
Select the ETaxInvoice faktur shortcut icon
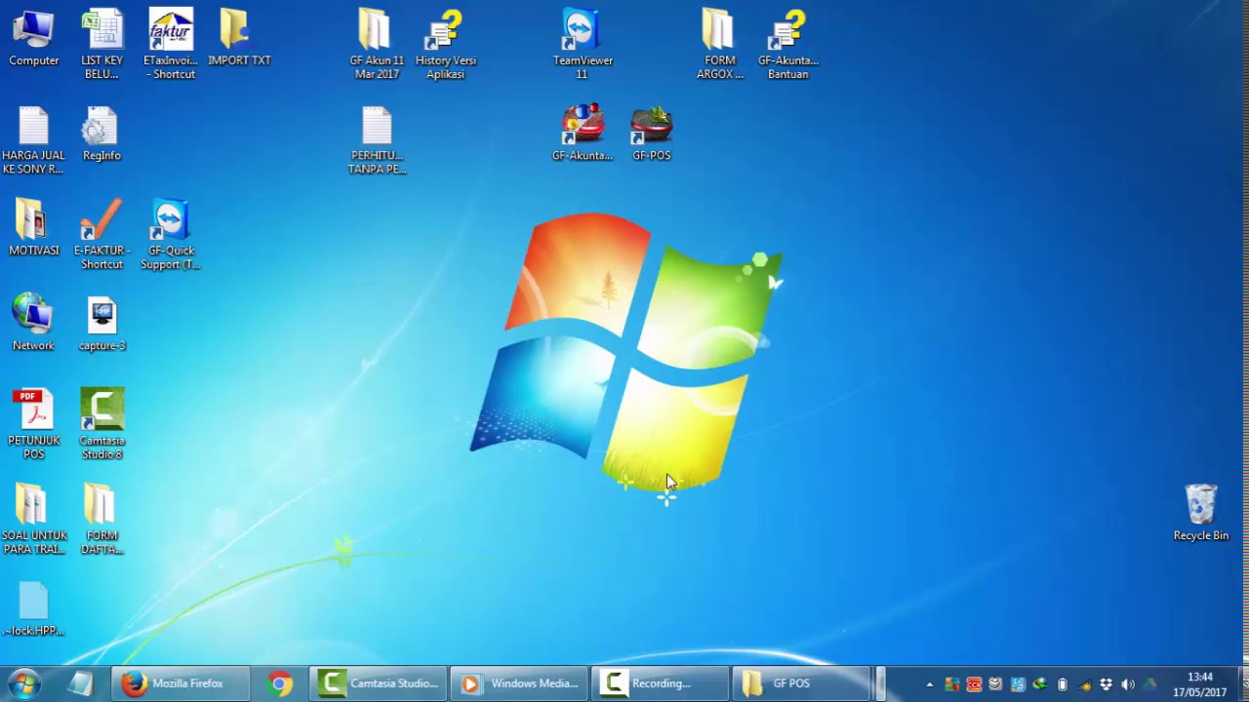[x=171, y=45]
